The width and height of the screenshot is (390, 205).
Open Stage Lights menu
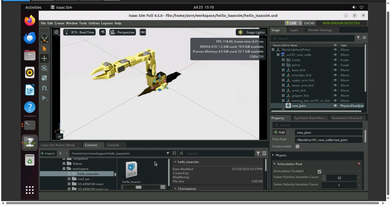pyautogui.click(x=251, y=32)
